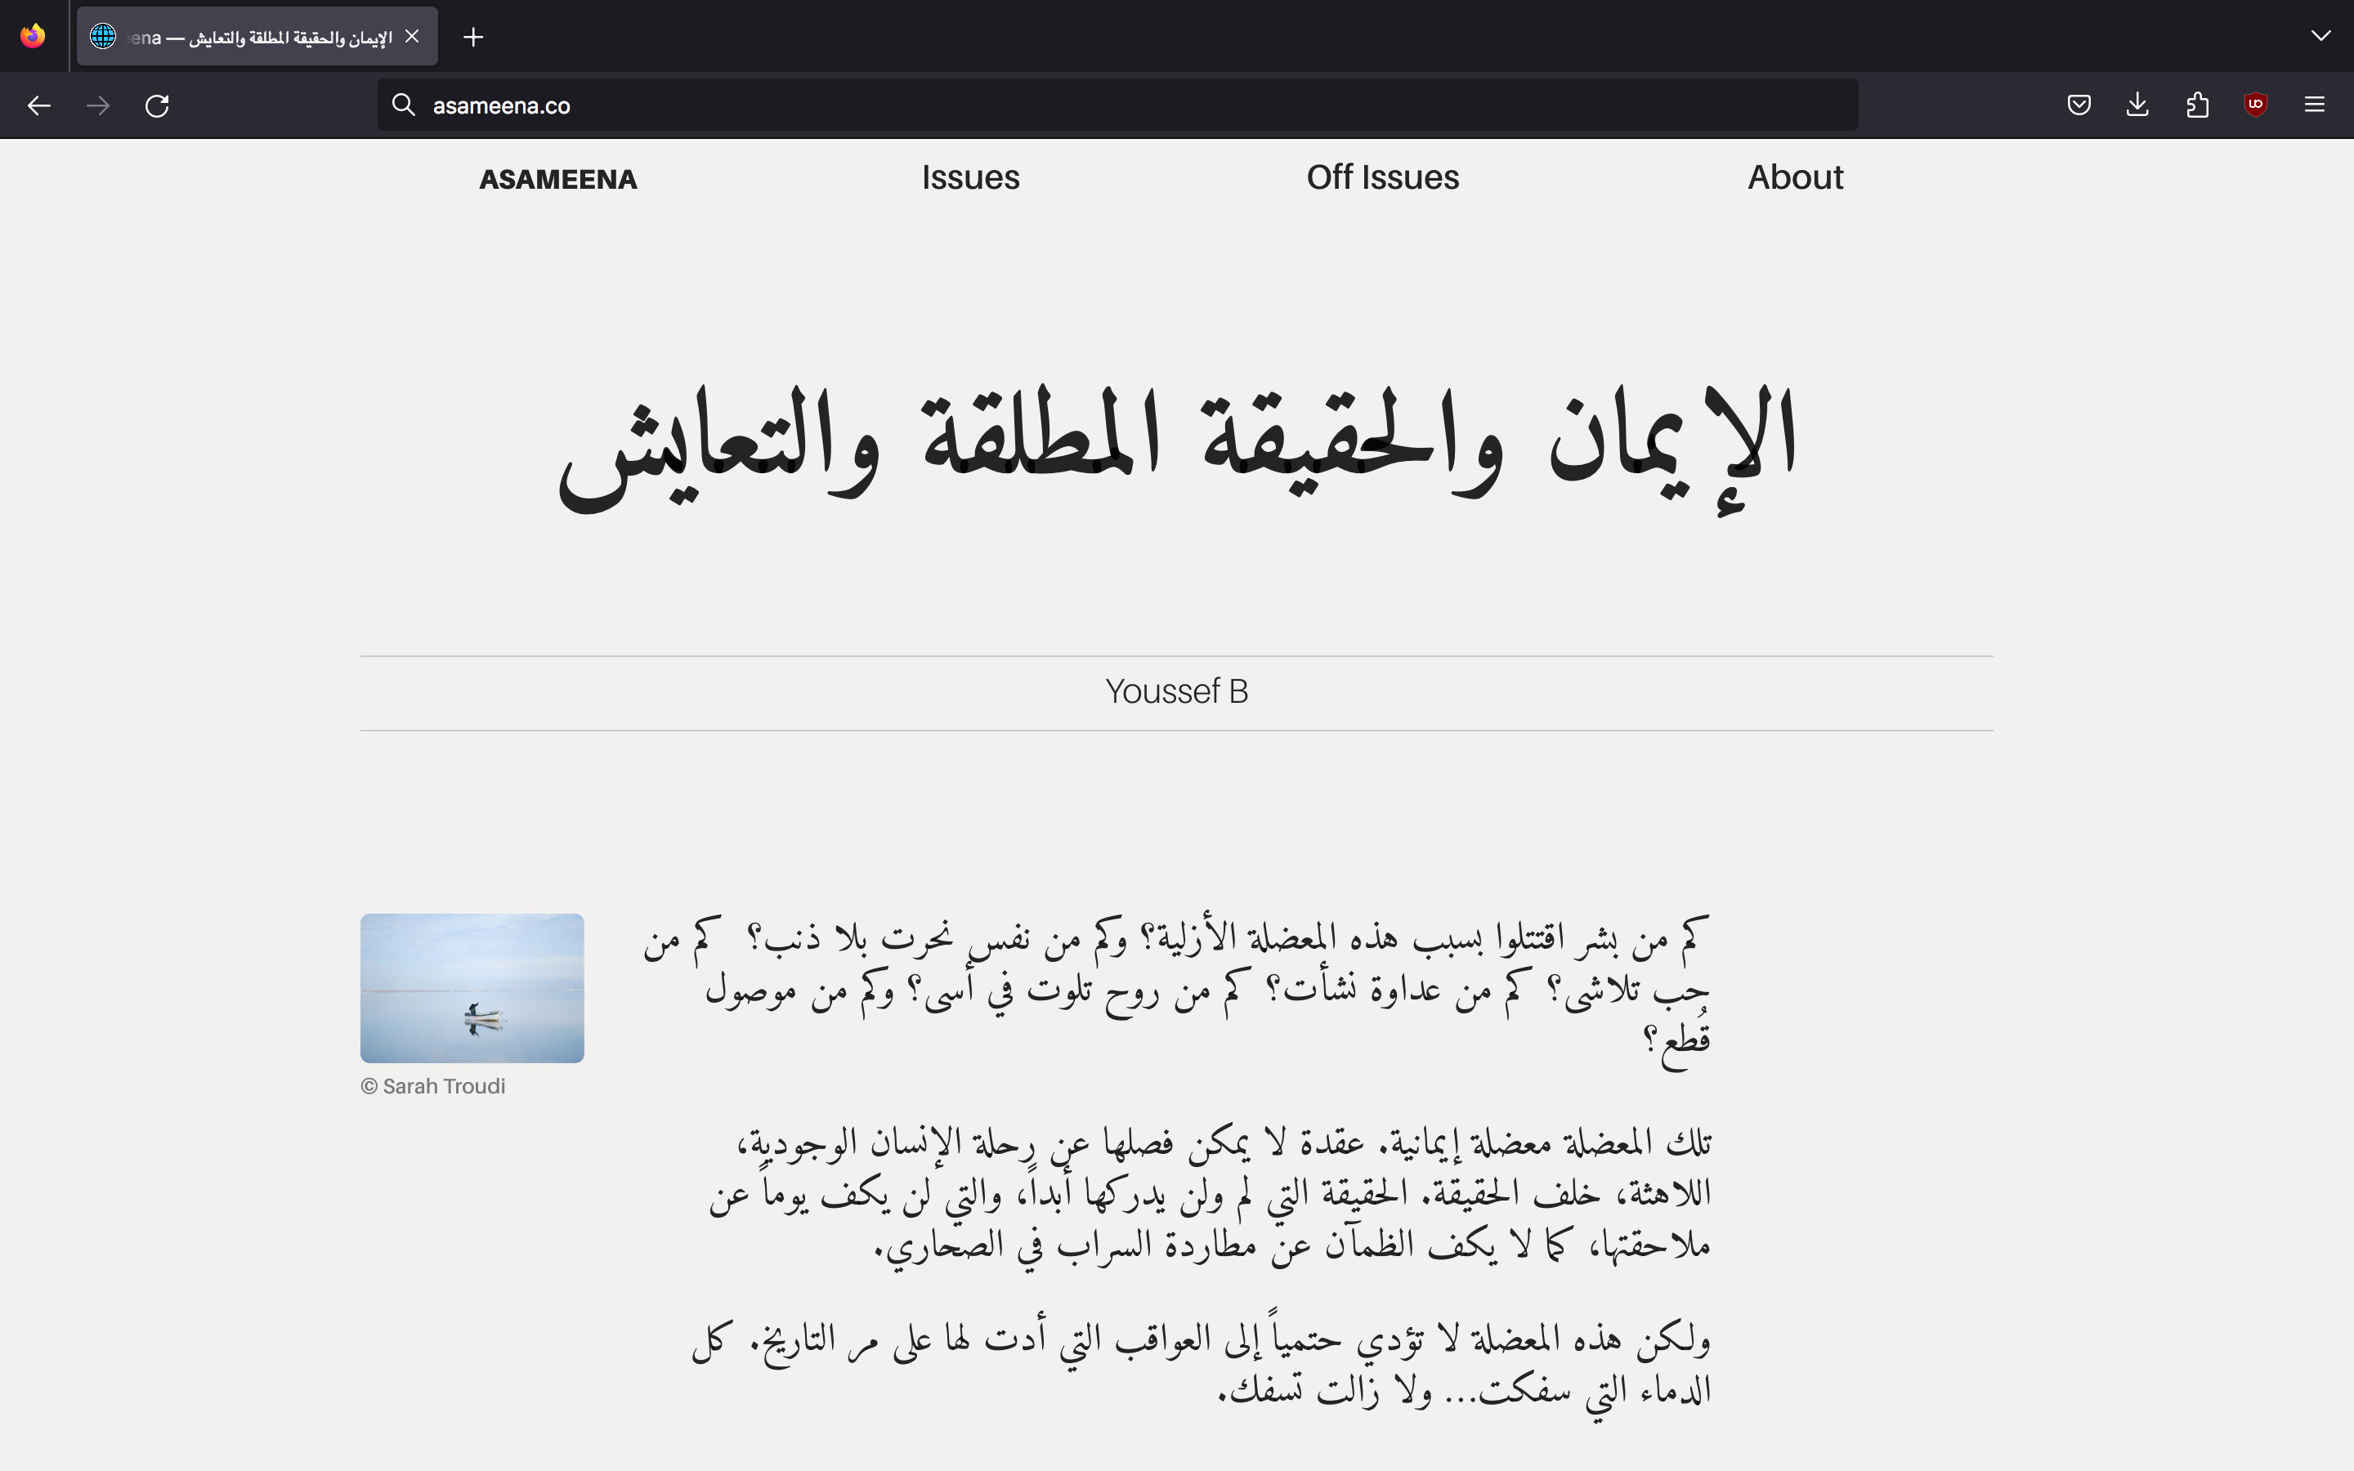Open the Pocket save icon
The image size is (2354, 1471).
tap(2079, 105)
